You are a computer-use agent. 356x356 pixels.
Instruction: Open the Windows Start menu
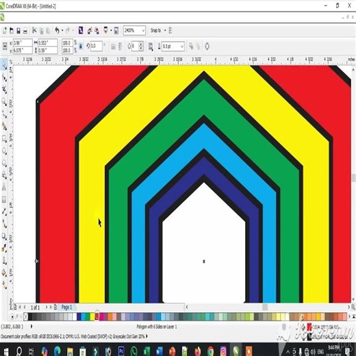click(6, 351)
